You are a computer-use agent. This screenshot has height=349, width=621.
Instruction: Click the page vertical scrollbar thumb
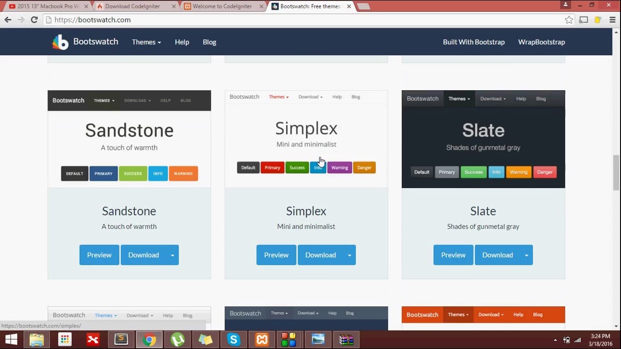coord(616,173)
